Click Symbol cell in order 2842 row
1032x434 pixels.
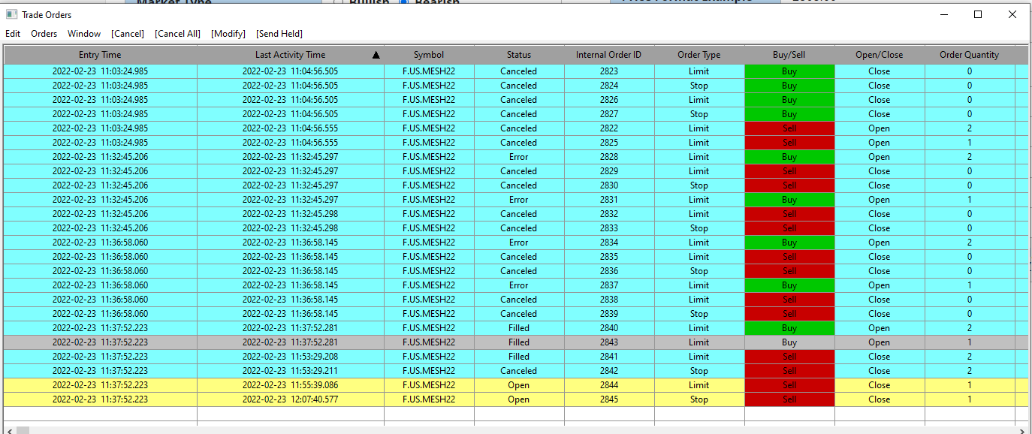point(429,371)
